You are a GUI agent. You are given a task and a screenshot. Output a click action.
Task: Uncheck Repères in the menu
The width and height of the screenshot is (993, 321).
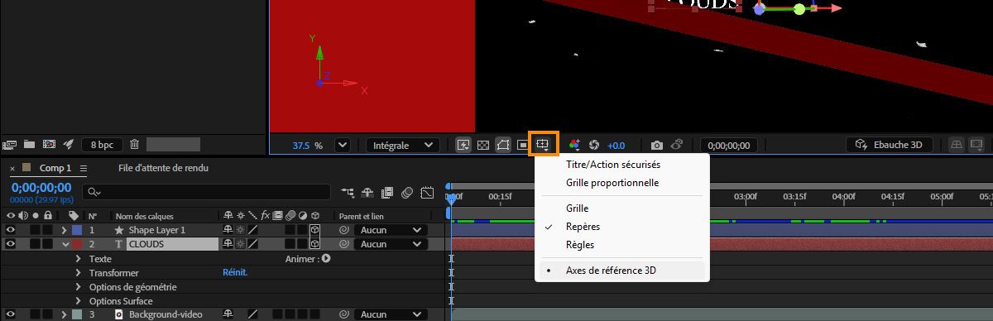tap(622, 227)
